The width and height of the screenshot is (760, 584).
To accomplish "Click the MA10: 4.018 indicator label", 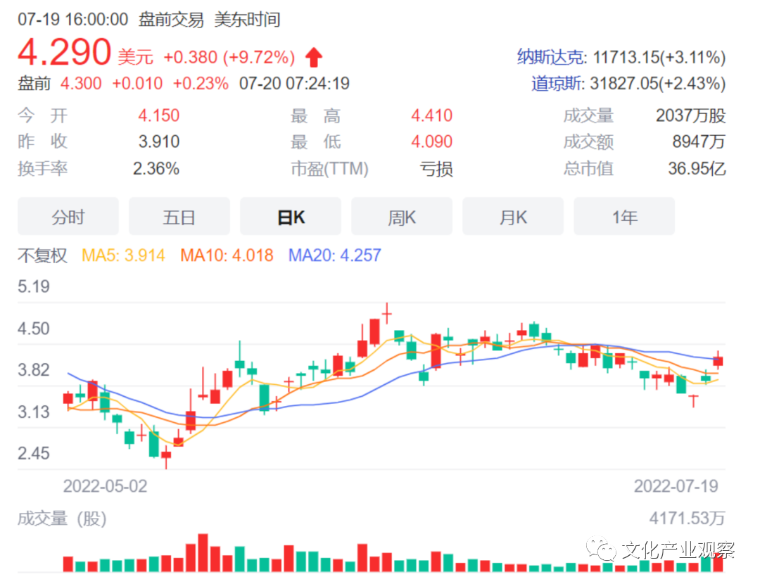I will click(227, 255).
